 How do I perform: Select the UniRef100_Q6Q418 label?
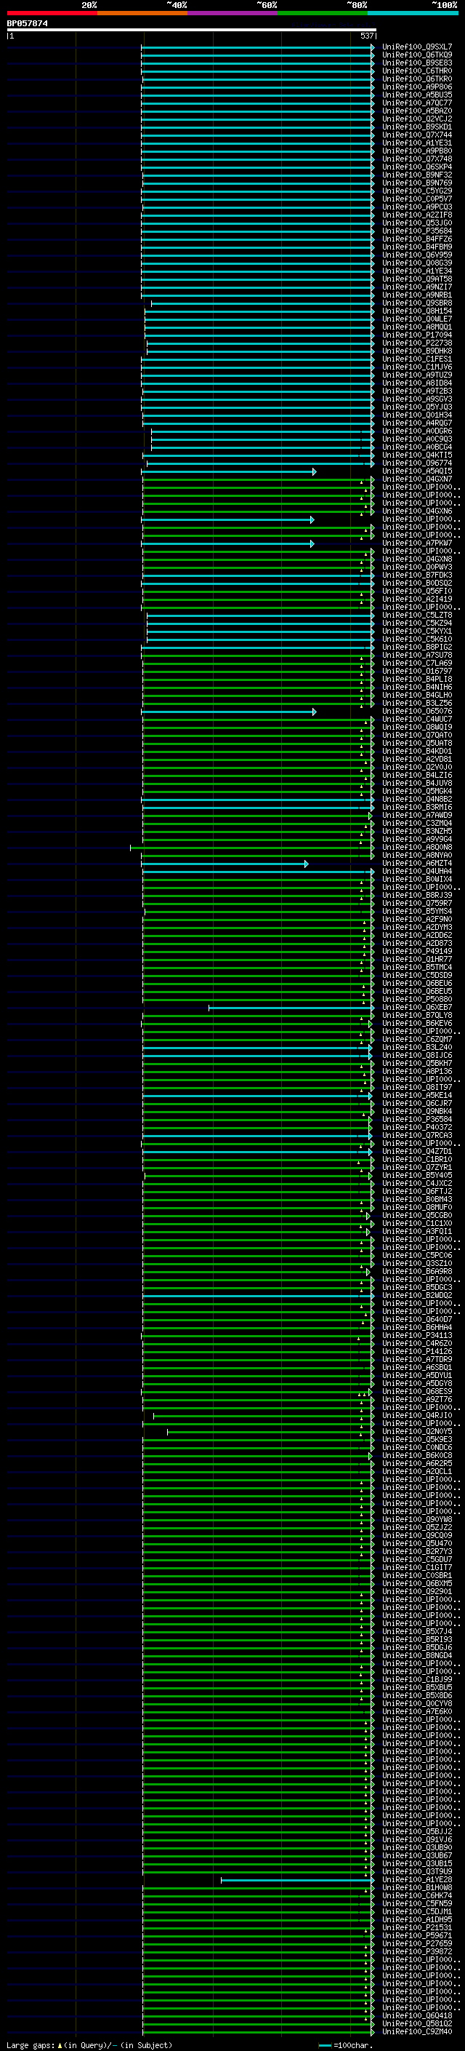[x=417, y=2015]
